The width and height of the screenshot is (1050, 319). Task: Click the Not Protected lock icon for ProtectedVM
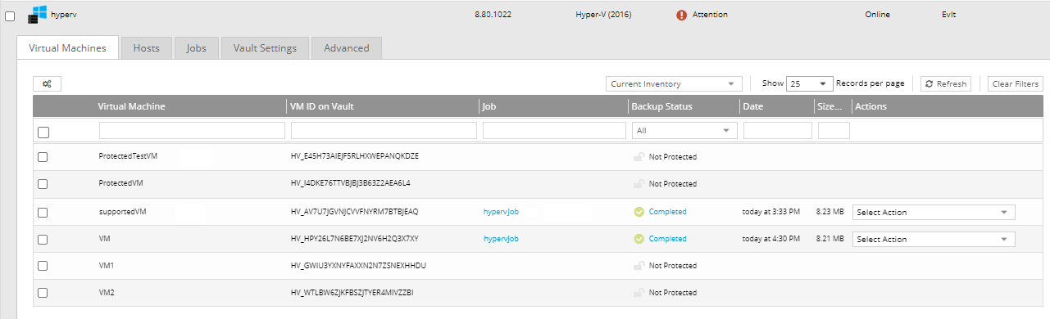coord(639,184)
